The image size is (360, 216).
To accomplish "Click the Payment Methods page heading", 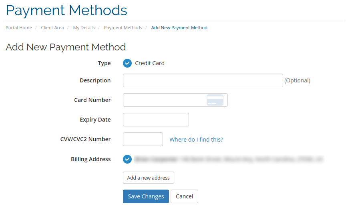I will 66,10.
